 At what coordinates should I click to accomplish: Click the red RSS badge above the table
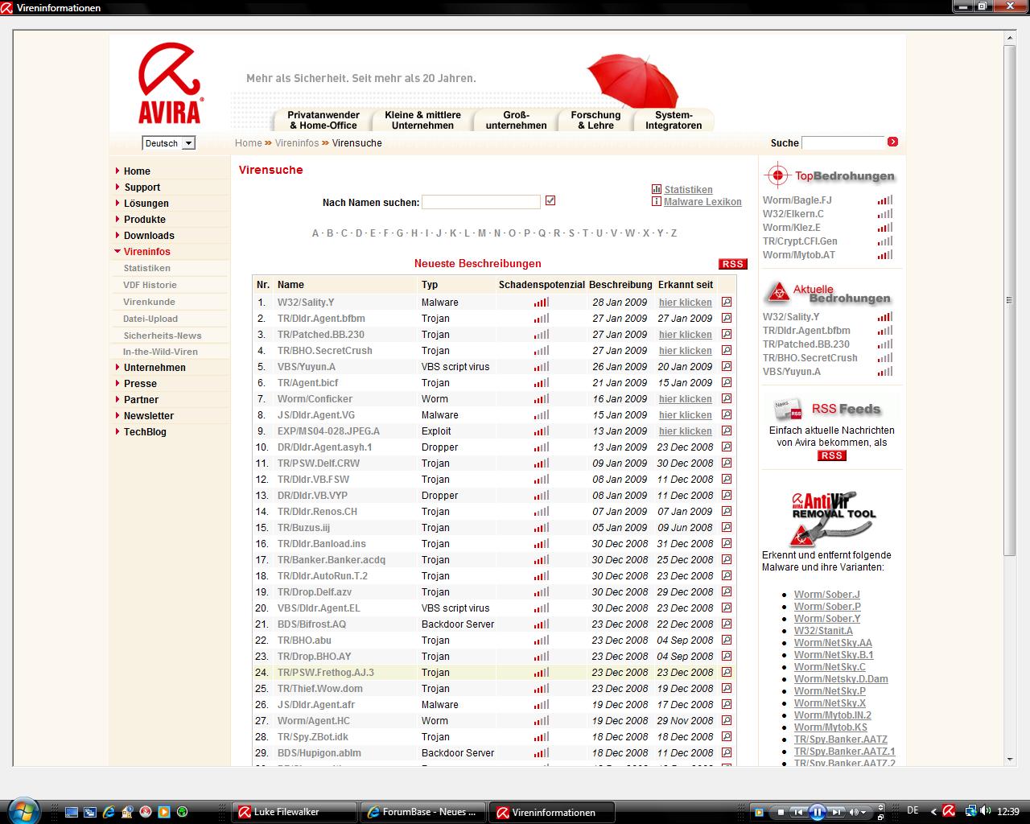(732, 264)
